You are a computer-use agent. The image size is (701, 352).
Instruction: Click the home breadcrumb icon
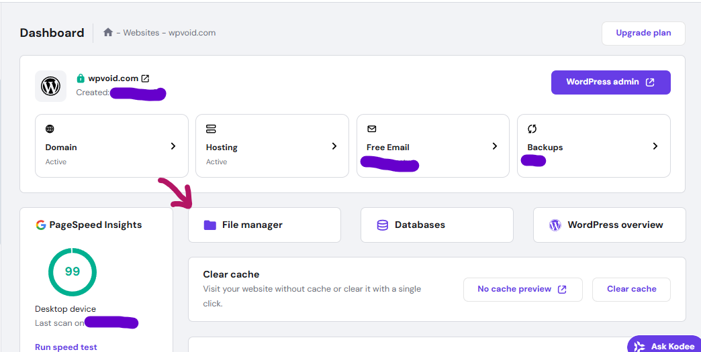pos(107,32)
